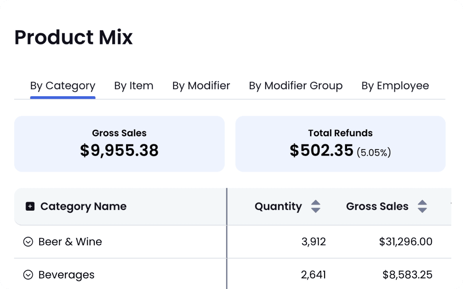Expand the Beverages category row
463x289 pixels.
(x=28, y=275)
